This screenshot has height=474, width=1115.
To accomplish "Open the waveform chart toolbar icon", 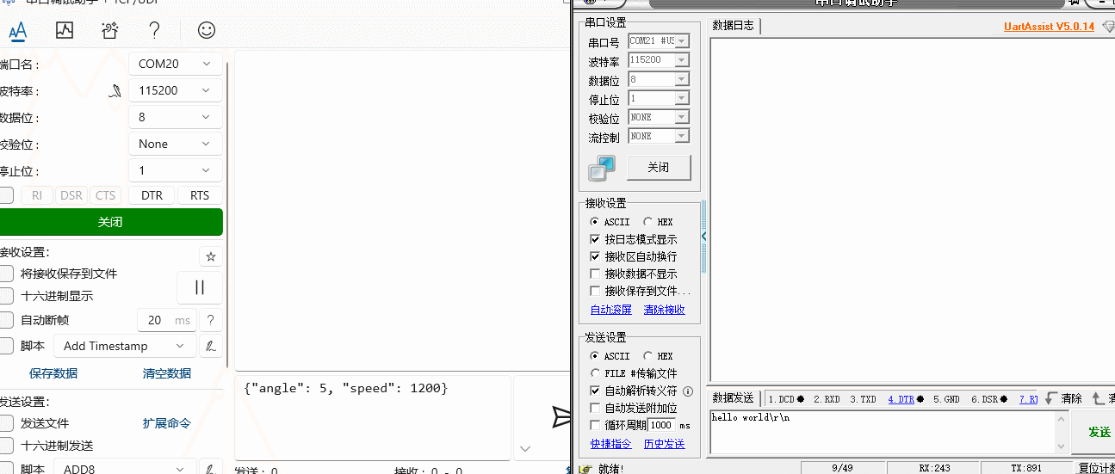I will click(x=65, y=31).
